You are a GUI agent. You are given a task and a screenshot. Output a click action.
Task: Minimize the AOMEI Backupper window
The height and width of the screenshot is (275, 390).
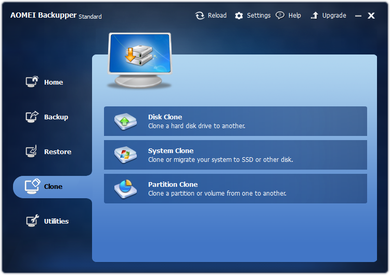[358, 16]
